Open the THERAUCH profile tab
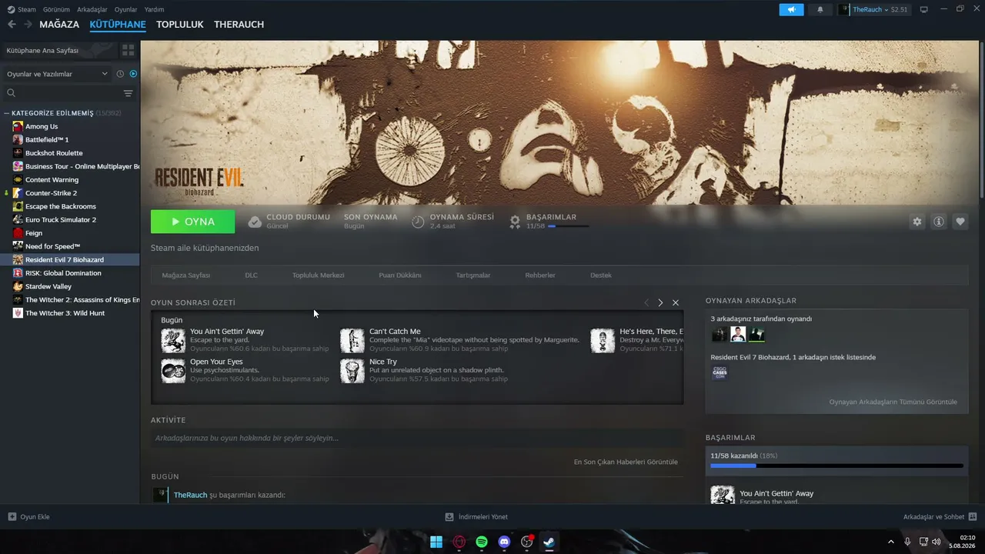Viewport: 985px width, 554px height. 239,25
